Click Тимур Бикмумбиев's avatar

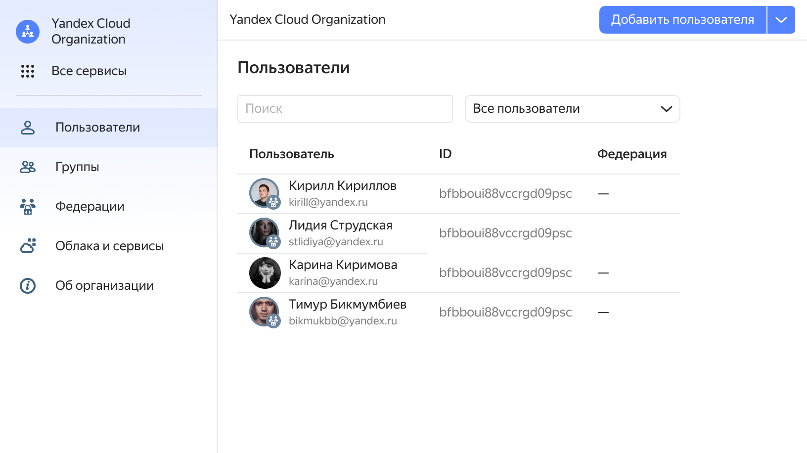[264, 312]
